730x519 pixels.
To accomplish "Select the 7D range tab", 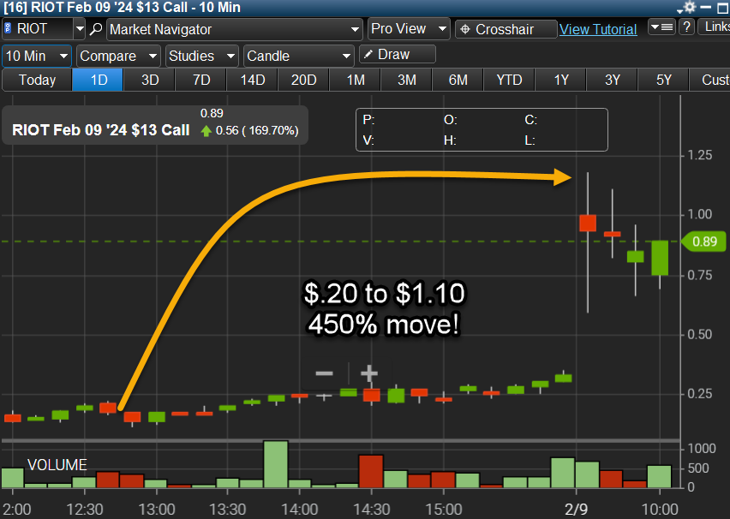I will [x=201, y=80].
